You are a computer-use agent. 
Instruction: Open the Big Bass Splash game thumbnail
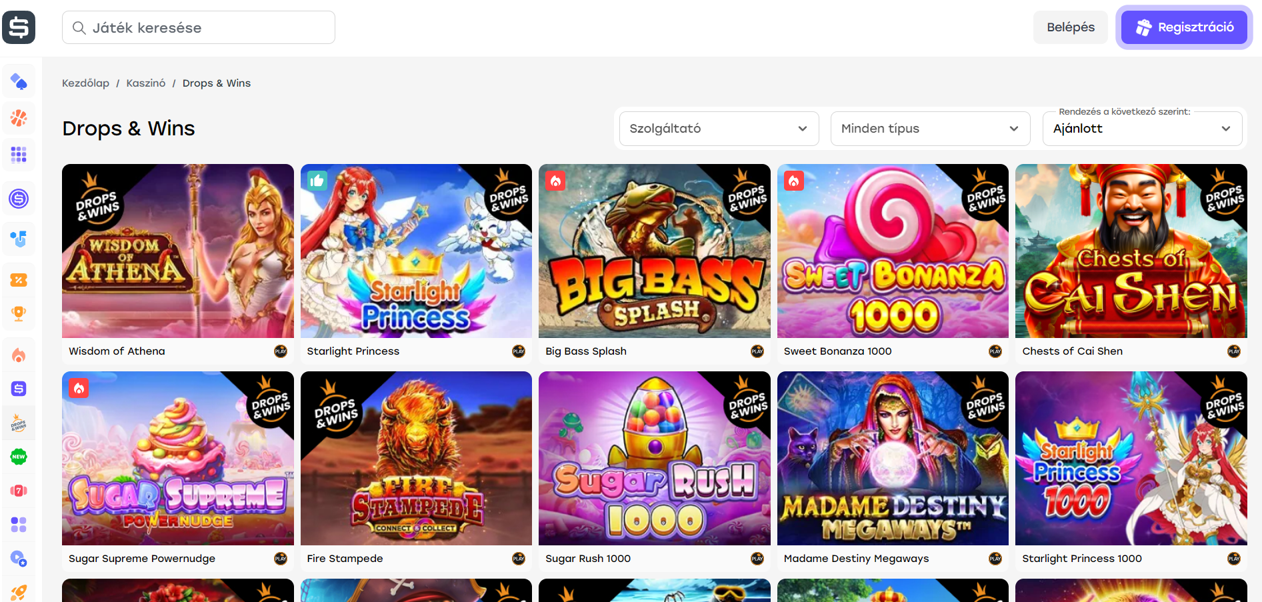(655, 251)
